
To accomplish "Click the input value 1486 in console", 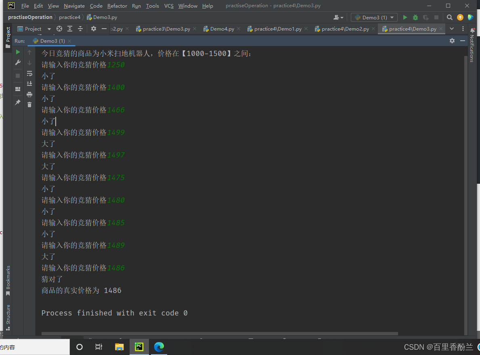I will coord(116,268).
